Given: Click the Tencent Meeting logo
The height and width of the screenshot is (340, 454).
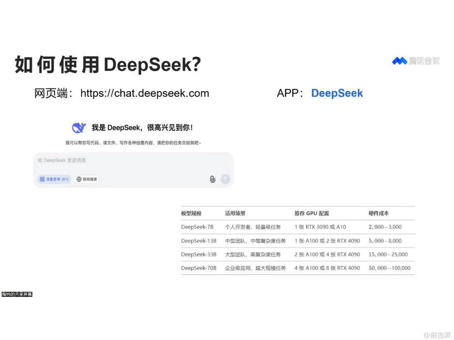Looking at the screenshot, I should click(416, 61).
